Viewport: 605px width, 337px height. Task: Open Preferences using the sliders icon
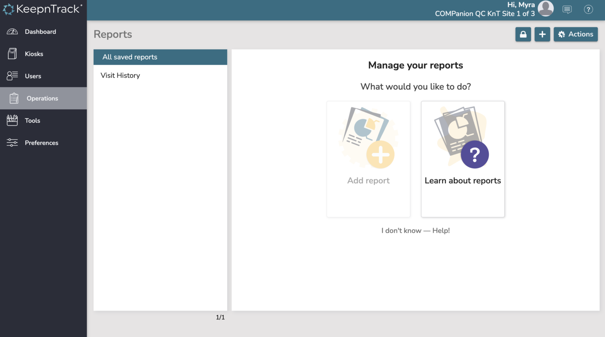click(12, 142)
